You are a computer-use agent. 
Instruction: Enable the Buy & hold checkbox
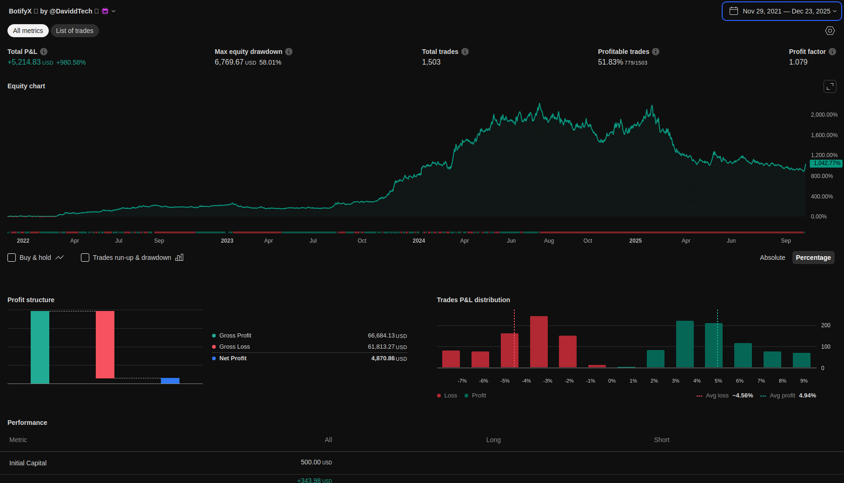click(x=12, y=258)
